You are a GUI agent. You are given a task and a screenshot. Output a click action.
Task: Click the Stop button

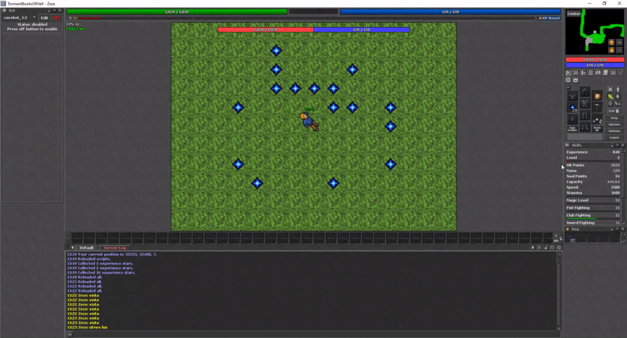pos(614,118)
